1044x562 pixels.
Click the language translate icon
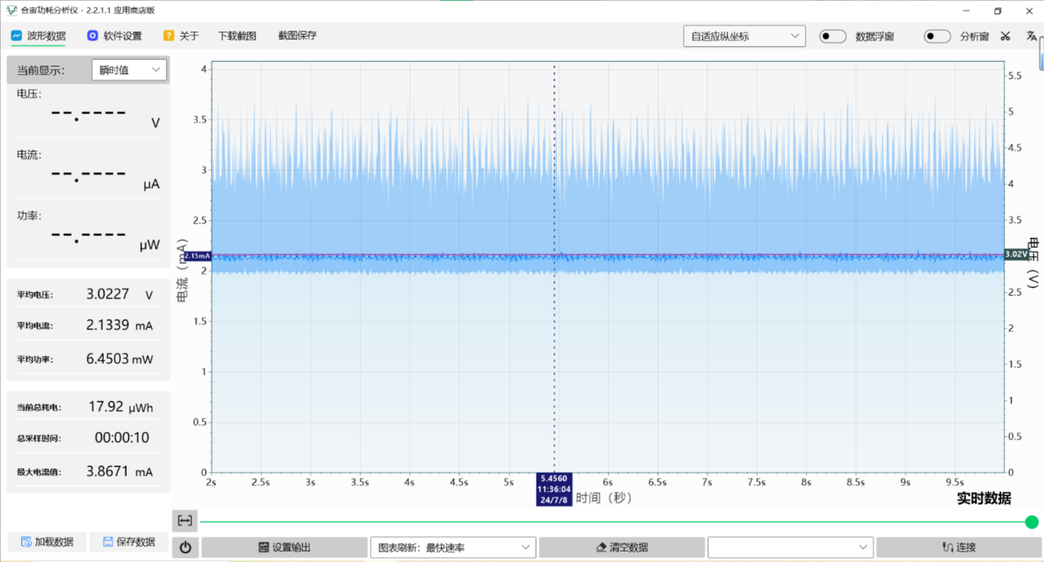[1031, 36]
